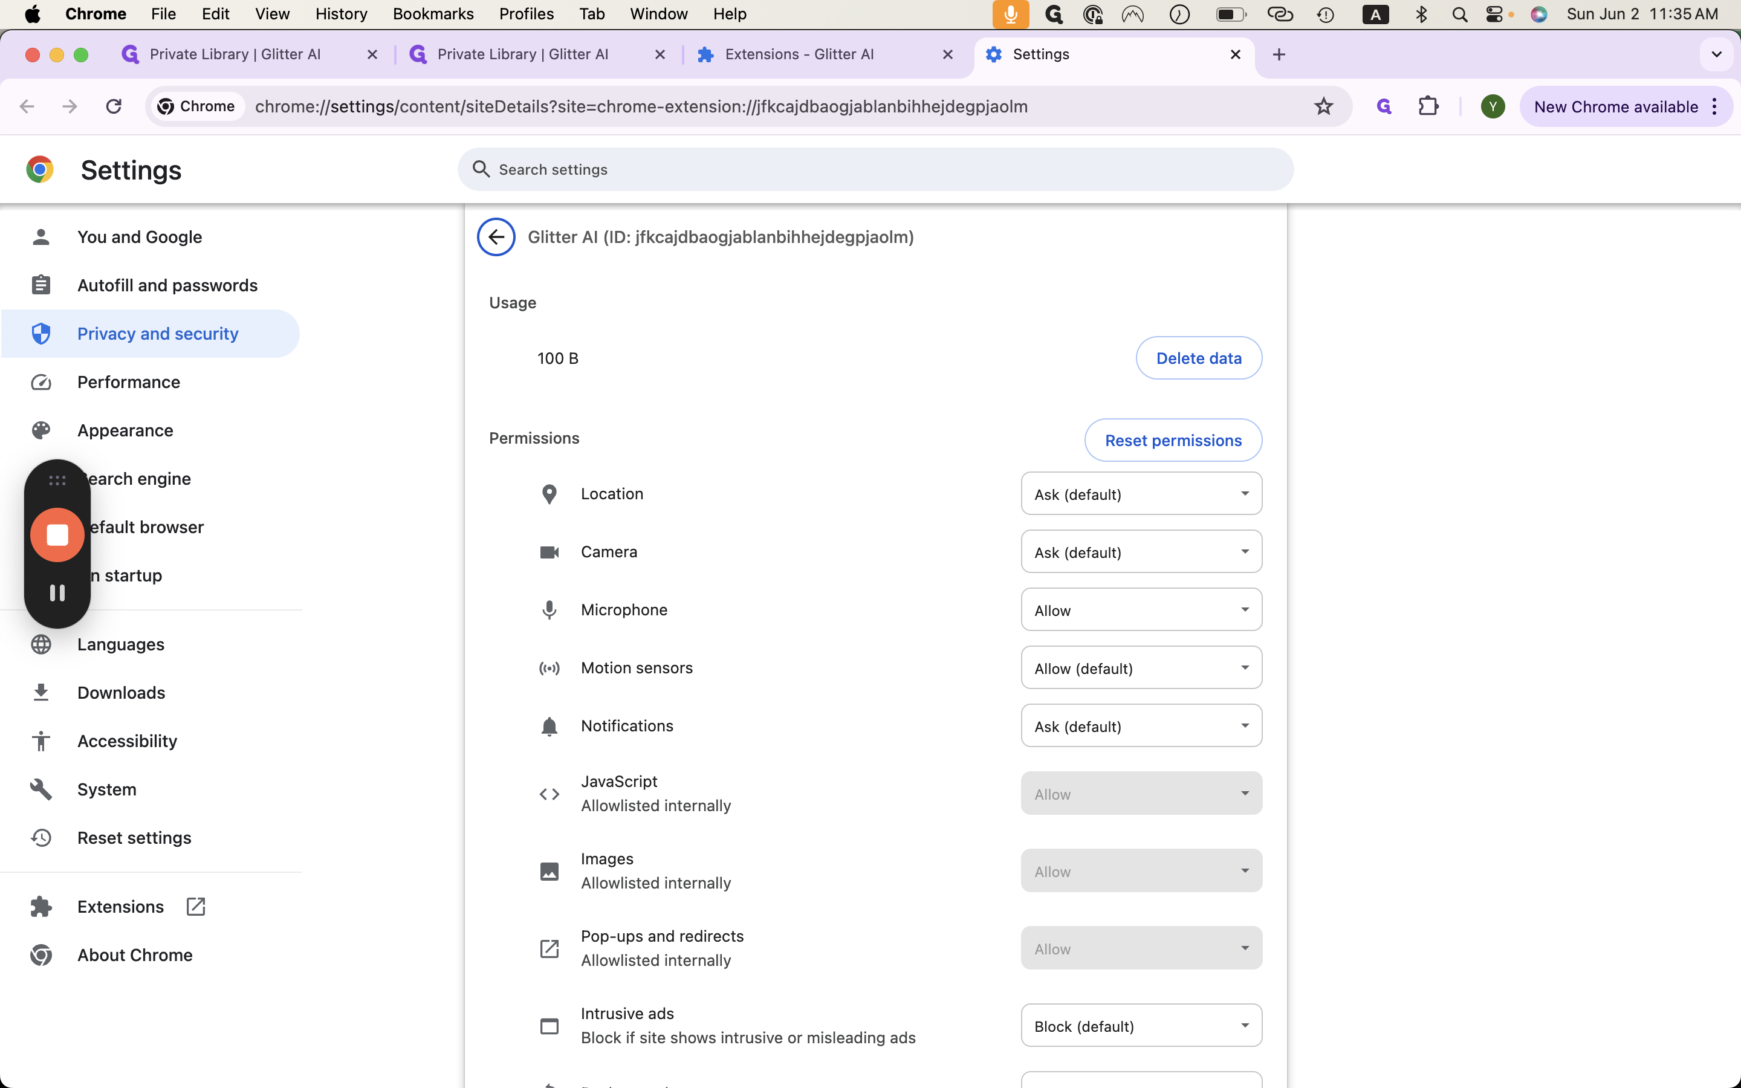This screenshot has width=1741, height=1088.
Task: Go back to site settings via arrow
Action: (x=496, y=237)
